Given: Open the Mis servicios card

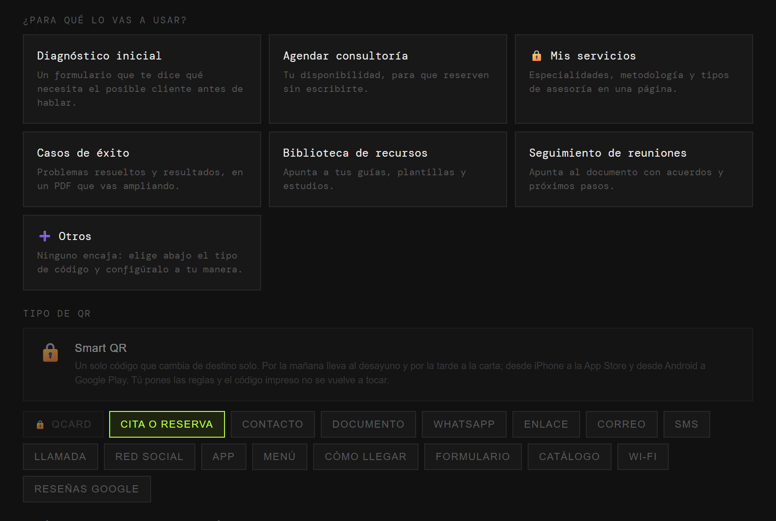Looking at the screenshot, I should [634, 79].
